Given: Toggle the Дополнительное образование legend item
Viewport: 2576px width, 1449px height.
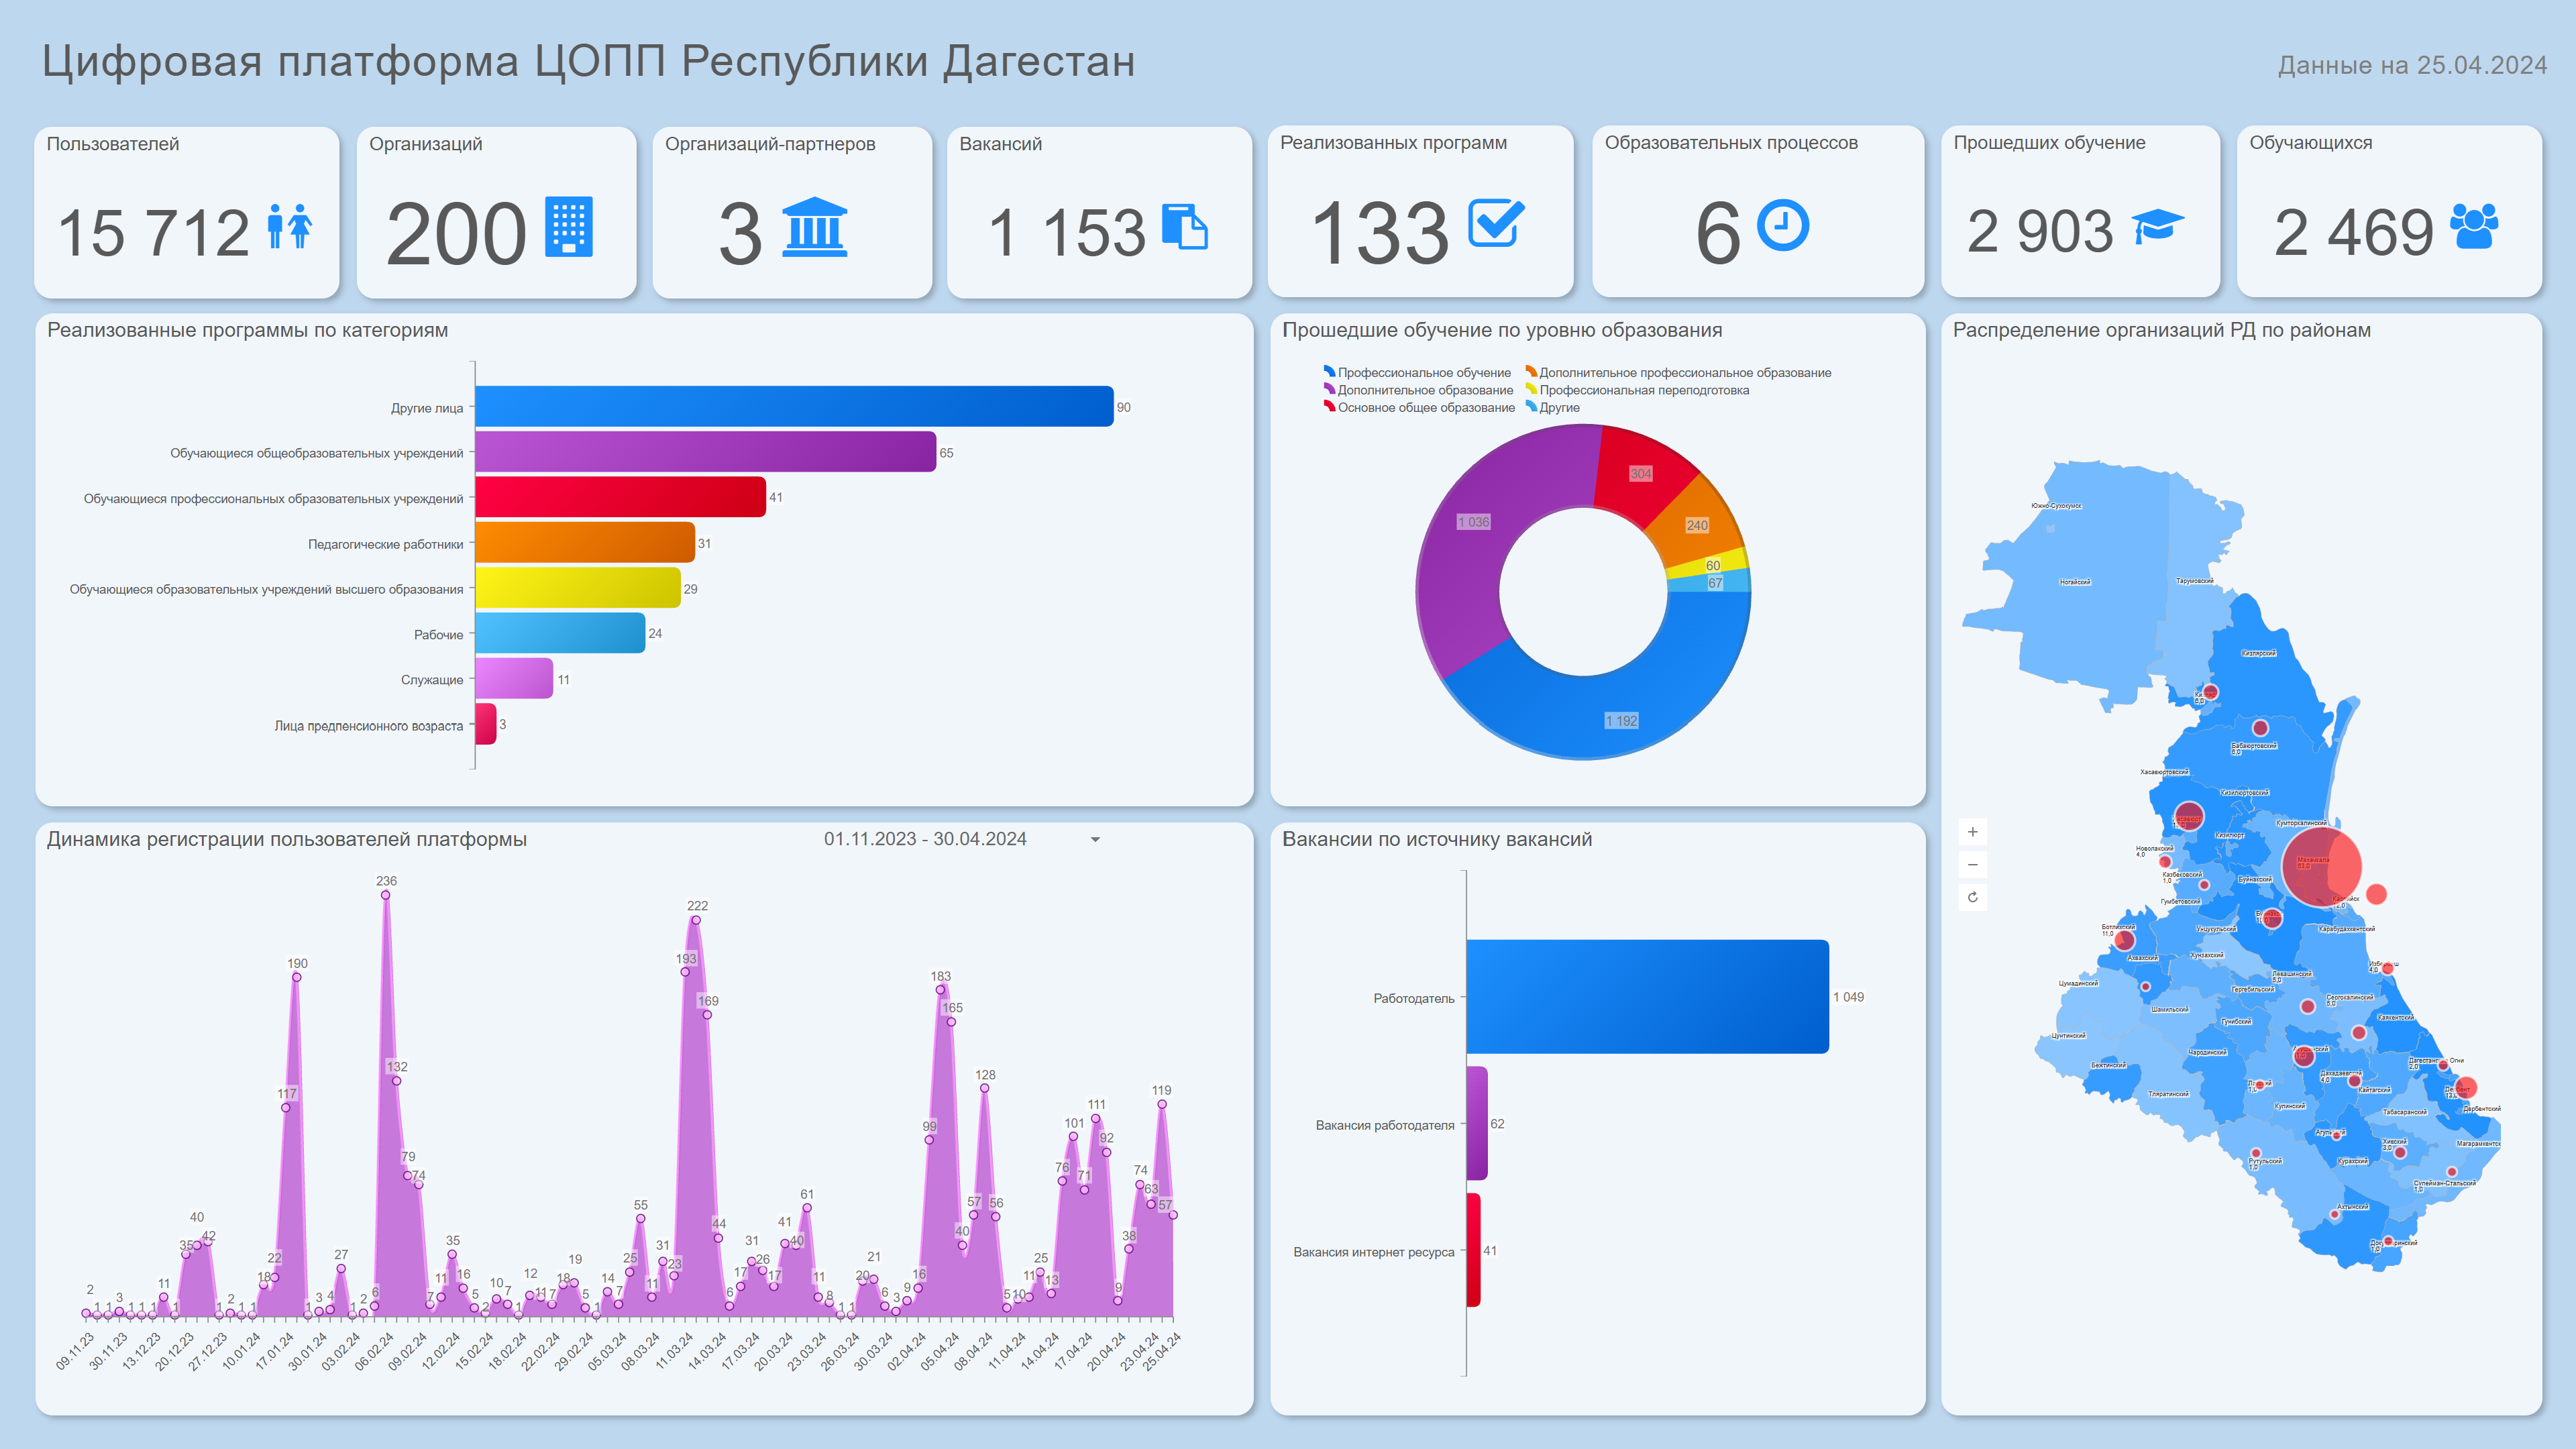Looking at the screenshot, I should click(1418, 390).
